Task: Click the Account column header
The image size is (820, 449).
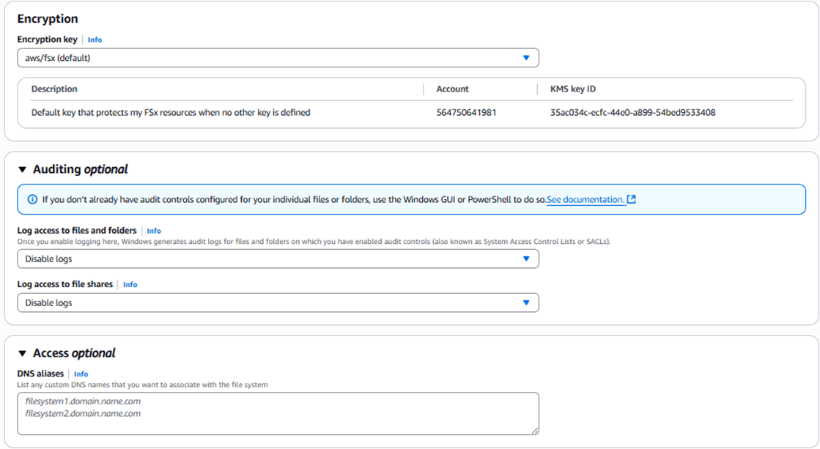Action: coord(452,89)
